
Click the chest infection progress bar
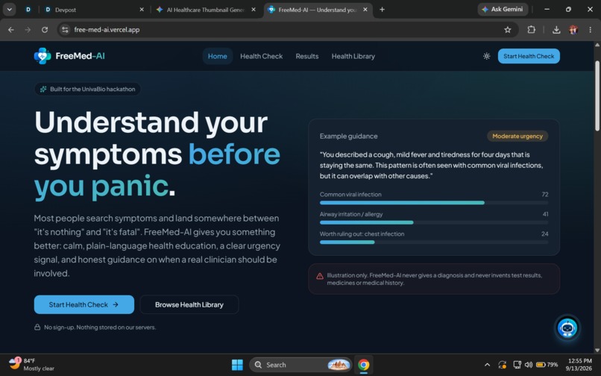[x=434, y=242]
